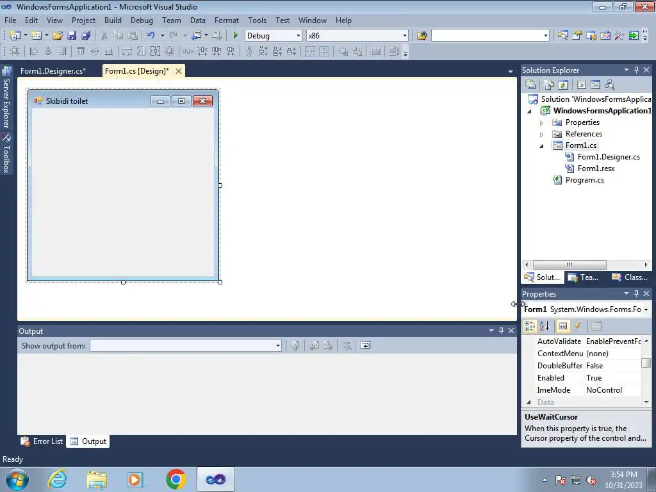This screenshot has height=492, width=656.
Task: Switch to the Class View tab
Action: pos(630,277)
